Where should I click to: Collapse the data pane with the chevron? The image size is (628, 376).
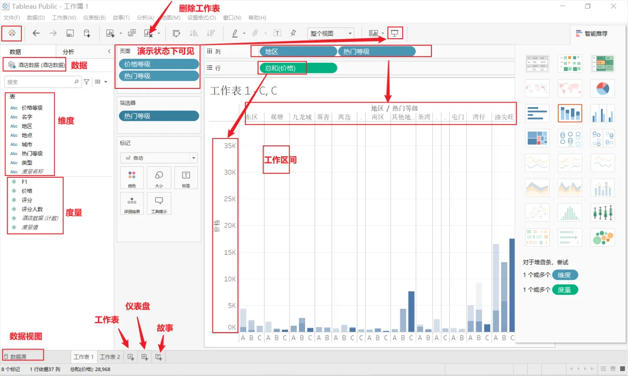click(x=109, y=52)
